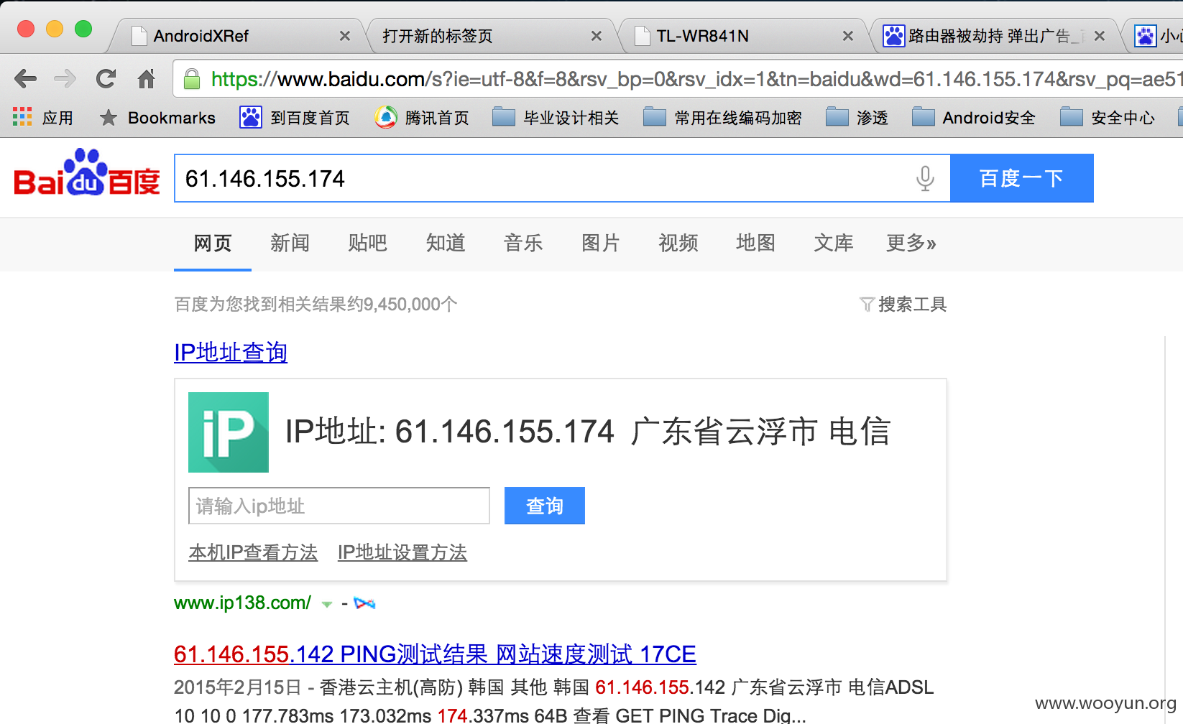Open the home page via house icon
1183x724 pixels.
(147, 78)
